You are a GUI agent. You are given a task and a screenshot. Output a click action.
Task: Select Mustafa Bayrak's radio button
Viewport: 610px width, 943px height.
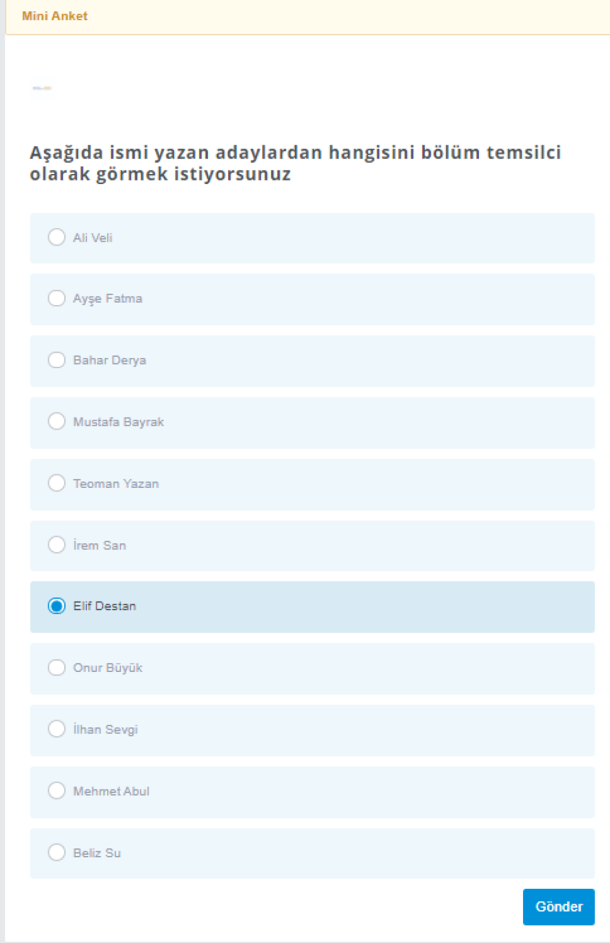57,421
